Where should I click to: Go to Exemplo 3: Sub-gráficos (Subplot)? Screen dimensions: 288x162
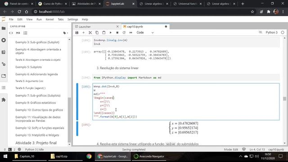tap(37, 42)
